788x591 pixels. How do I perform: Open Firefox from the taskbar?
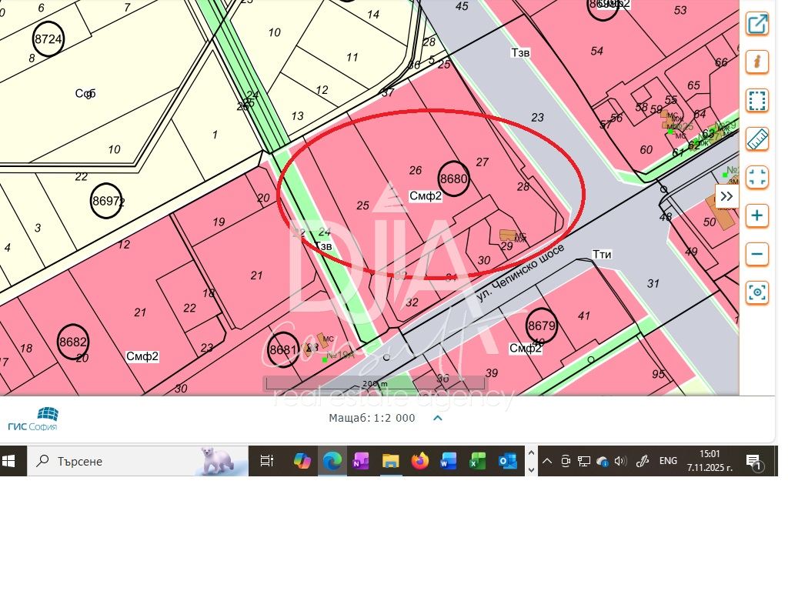click(x=419, y=462)
